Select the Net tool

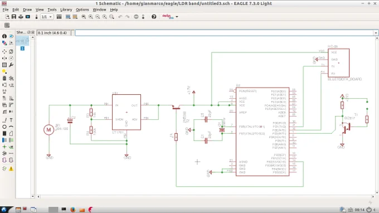point(11,140)
